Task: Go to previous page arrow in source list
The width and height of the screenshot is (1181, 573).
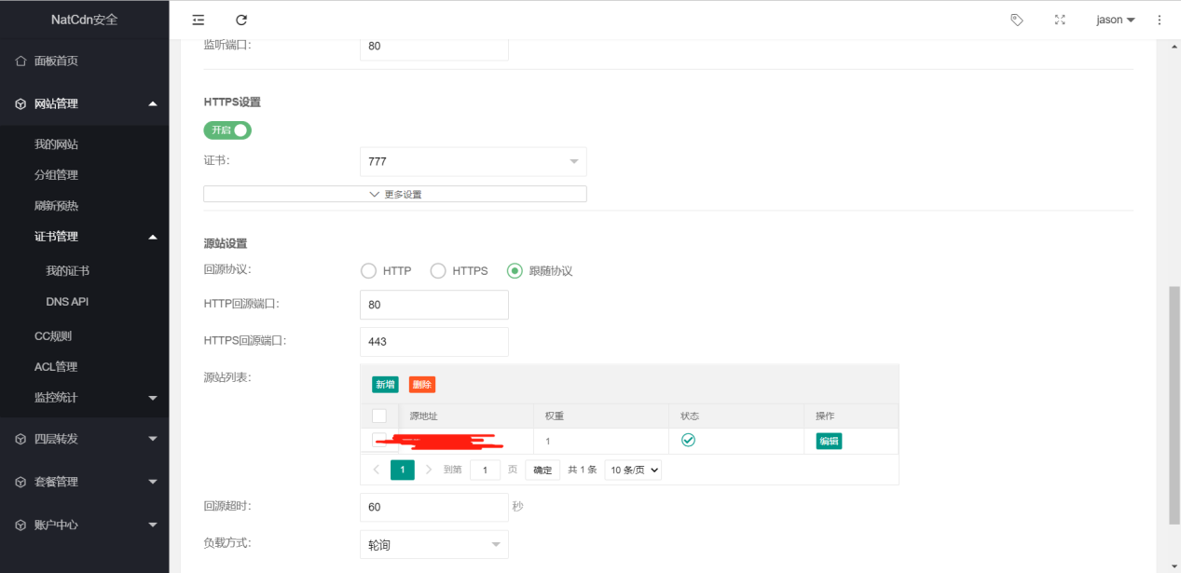Action: pyautogui.click(x=376, y=470)
